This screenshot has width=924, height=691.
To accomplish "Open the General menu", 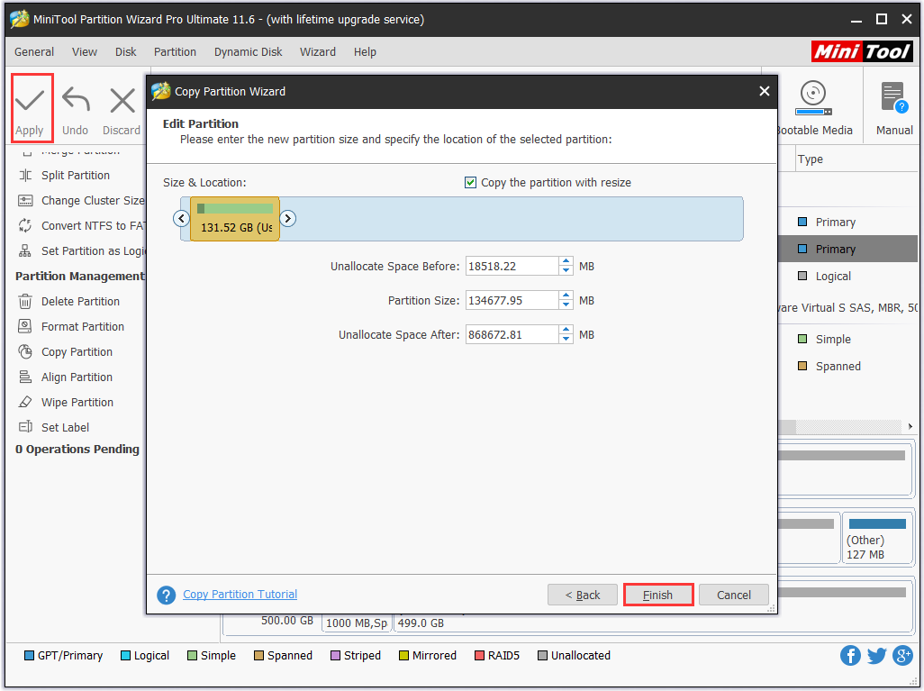I will click(34, 52).
